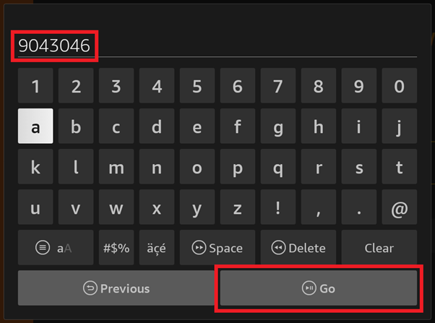Viewport: 435px width, 323px height.
Task: Switch to accented characters äçé keyboard
Action: coord(156,248)
